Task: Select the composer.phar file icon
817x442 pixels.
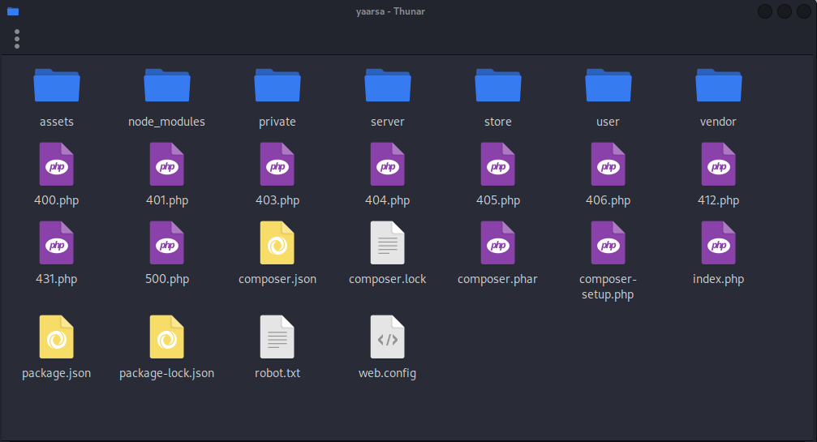Action: coord(497,242)
